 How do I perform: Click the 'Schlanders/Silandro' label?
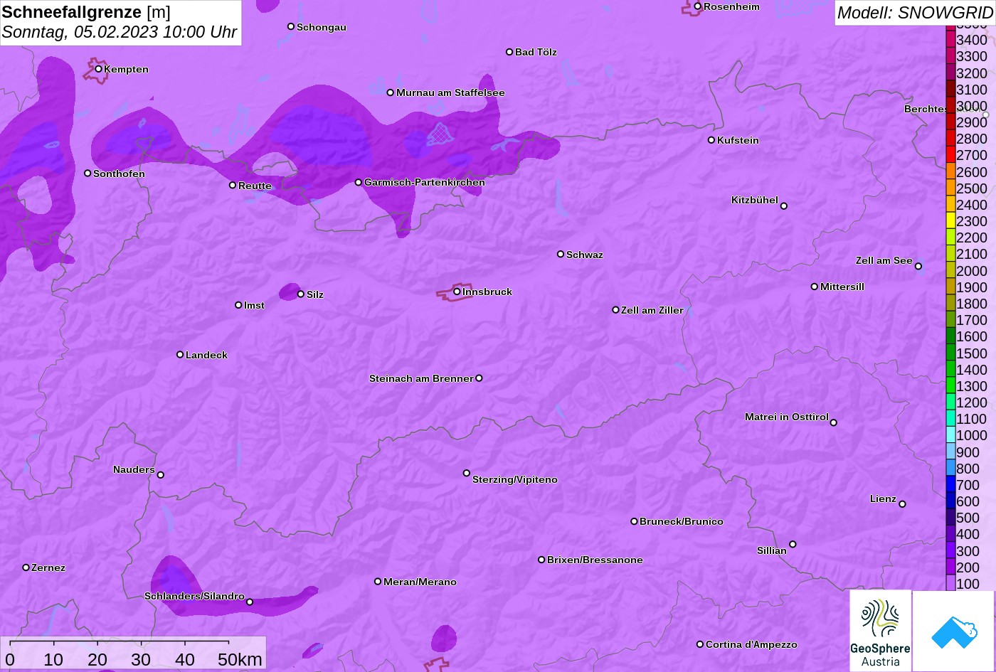[x=194, y=596]
